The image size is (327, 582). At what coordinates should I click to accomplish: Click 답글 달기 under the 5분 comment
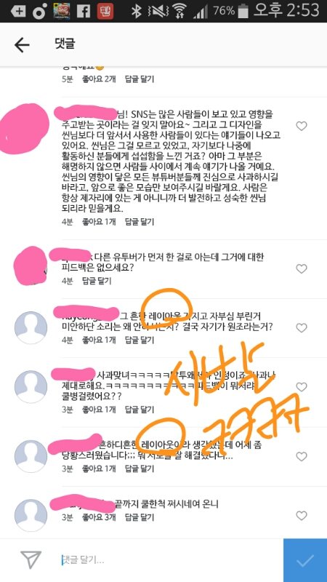(x=140, y=79)
